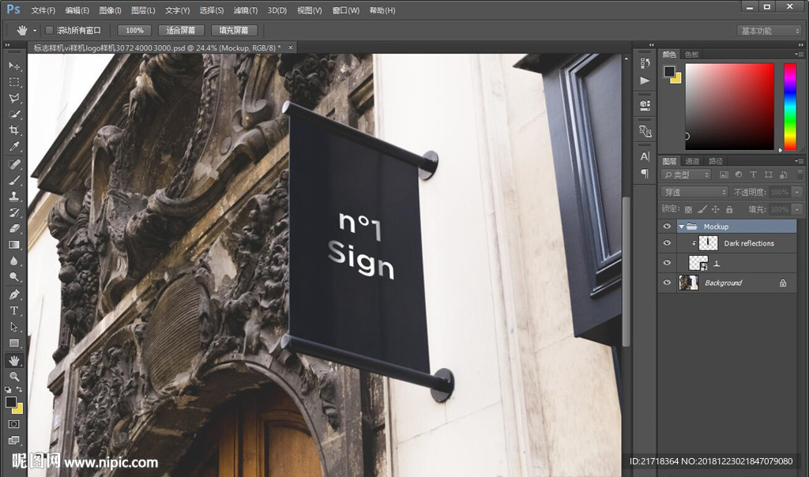Reset to default foreground/background colors
809x477 pixels.
(x=8, y=390)
